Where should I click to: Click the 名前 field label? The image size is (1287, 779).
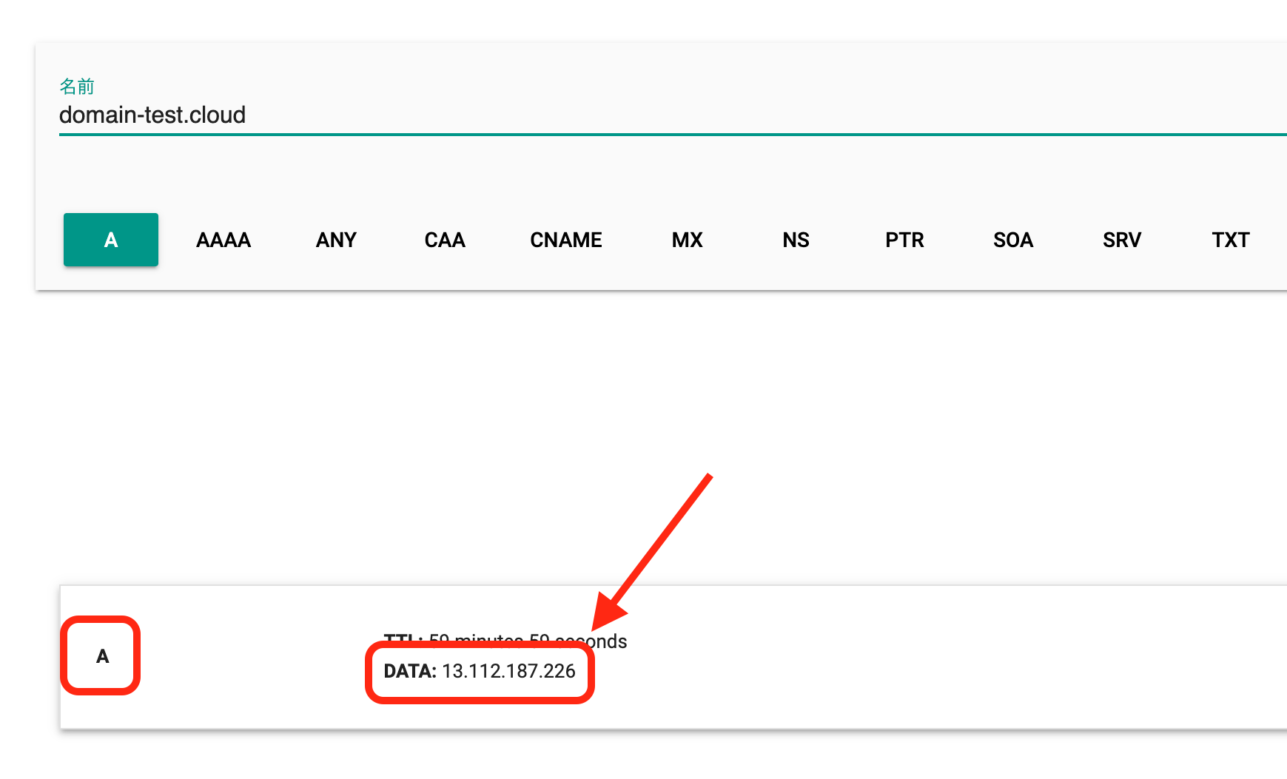click(77, 87)
